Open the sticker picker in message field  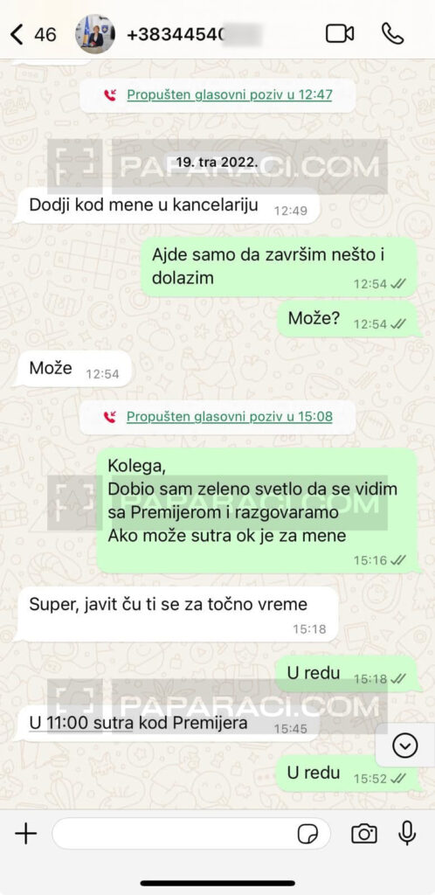point(307,835)
